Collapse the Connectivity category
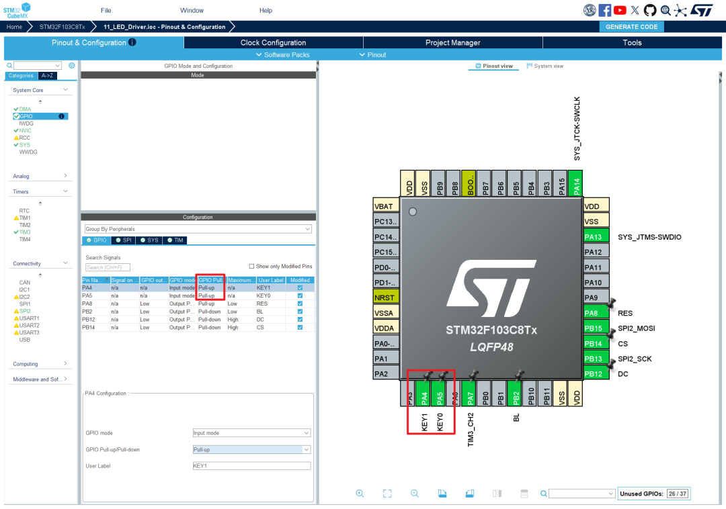 pyautogui.click(x=65, y=263)
